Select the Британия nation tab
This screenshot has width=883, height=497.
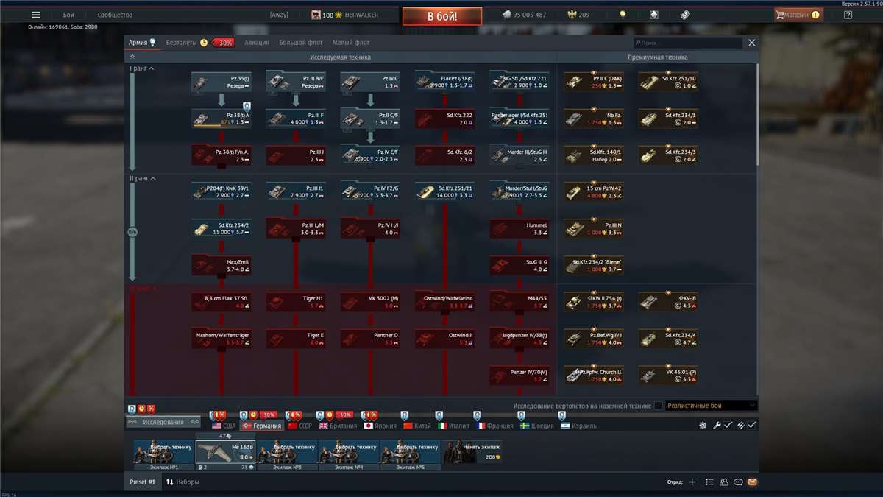pos(337,426)
